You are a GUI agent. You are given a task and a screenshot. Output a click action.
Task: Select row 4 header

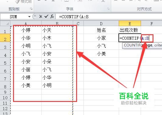point(5,54)
